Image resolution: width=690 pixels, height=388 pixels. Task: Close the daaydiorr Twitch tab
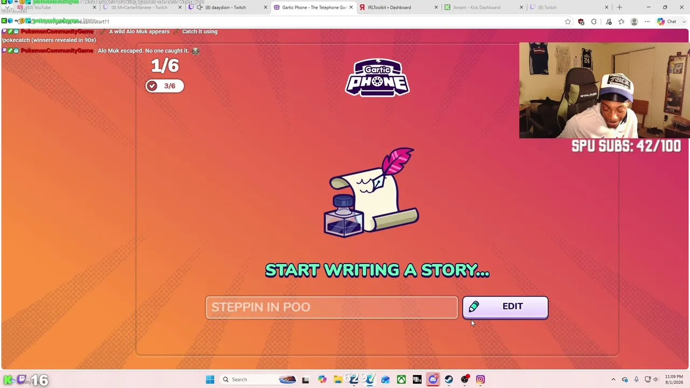click(x=265, y=8)
